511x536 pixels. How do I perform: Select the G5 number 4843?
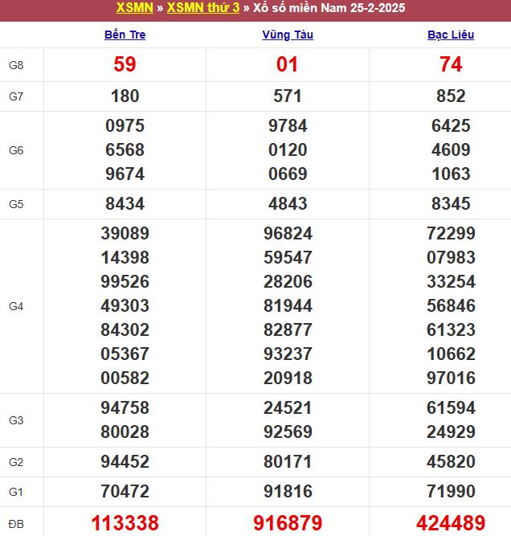pyautogui.click(x=288, y=204)
